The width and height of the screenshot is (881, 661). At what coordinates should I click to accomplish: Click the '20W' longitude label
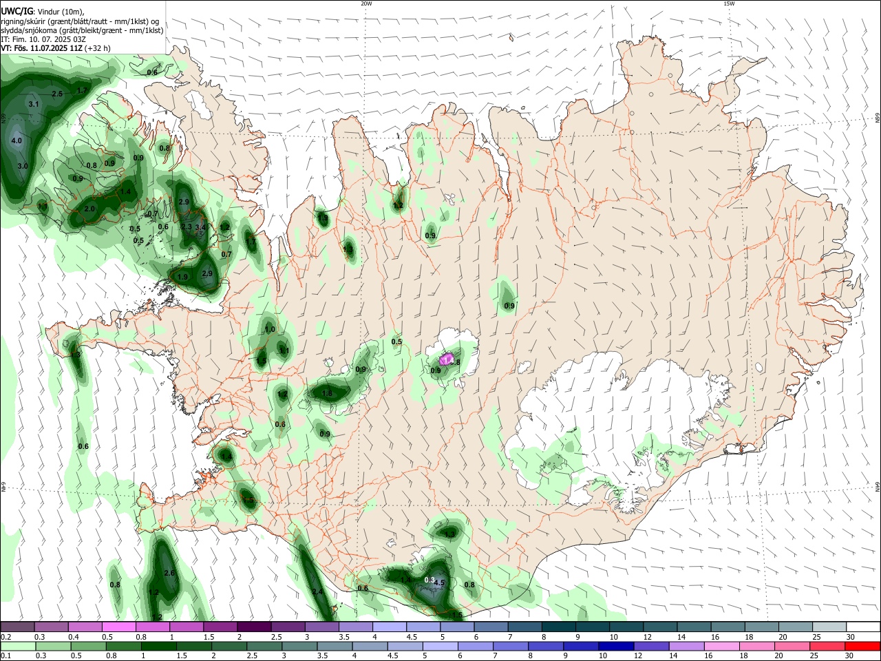tap(366, 3)
